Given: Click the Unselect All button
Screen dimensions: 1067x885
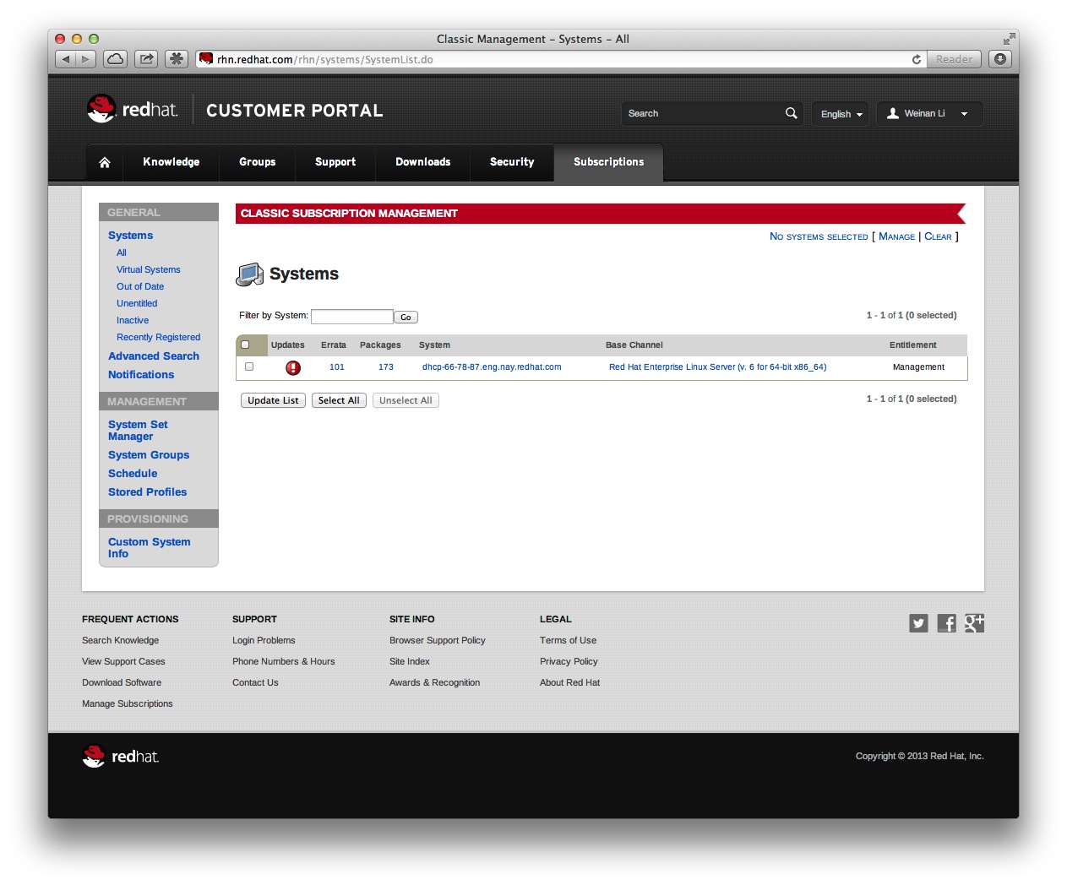Looking at the screenshot, I should pyautogui.click(x=406, y=400).
